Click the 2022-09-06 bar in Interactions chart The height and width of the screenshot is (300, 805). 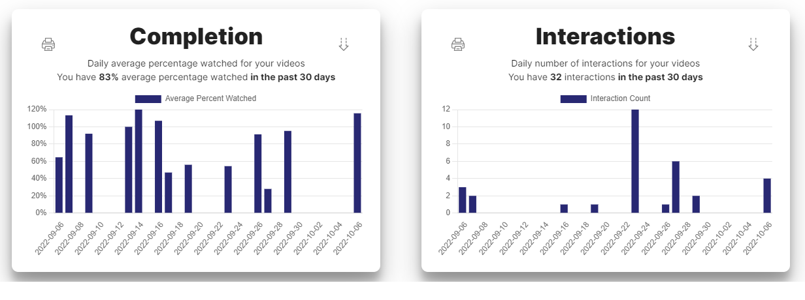tap(462, 200)
